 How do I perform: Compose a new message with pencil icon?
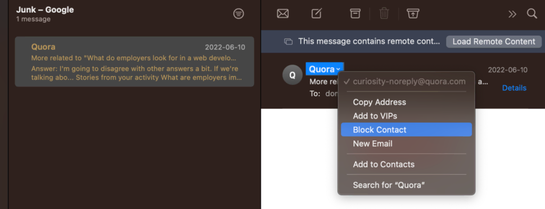click(x=316, y=13)
